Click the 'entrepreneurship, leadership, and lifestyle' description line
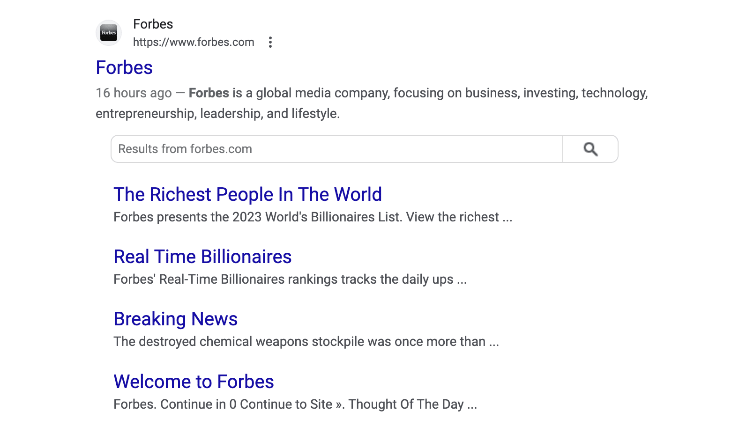The height and width of the screenshot is (448, 739). click(217, 114)
